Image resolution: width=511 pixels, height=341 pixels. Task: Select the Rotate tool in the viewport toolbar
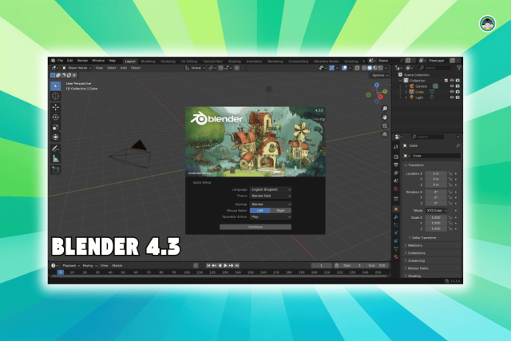click(55, 117)
